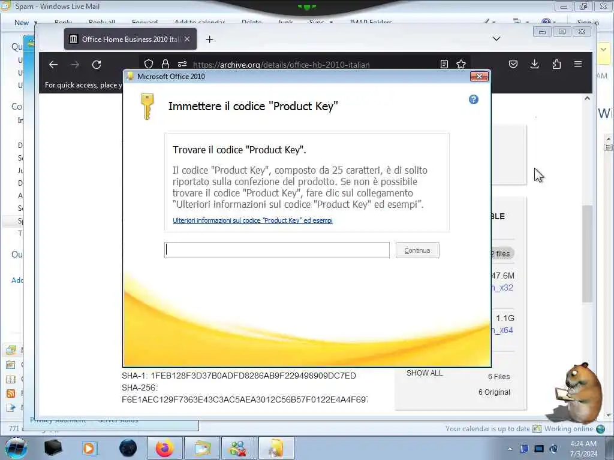The height and width of the screenshot is (460, 614).
Task: Open the site permissions icon in address bar
Action: [x=182, y=64]
